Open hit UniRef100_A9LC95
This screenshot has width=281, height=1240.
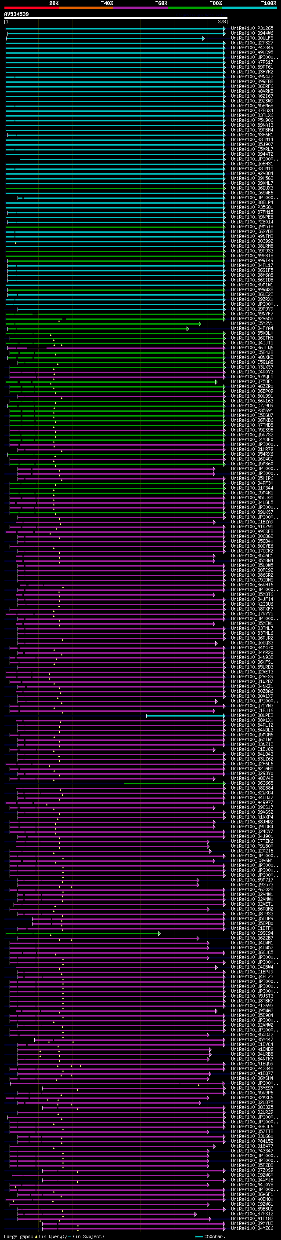click(x=252, y=52)
